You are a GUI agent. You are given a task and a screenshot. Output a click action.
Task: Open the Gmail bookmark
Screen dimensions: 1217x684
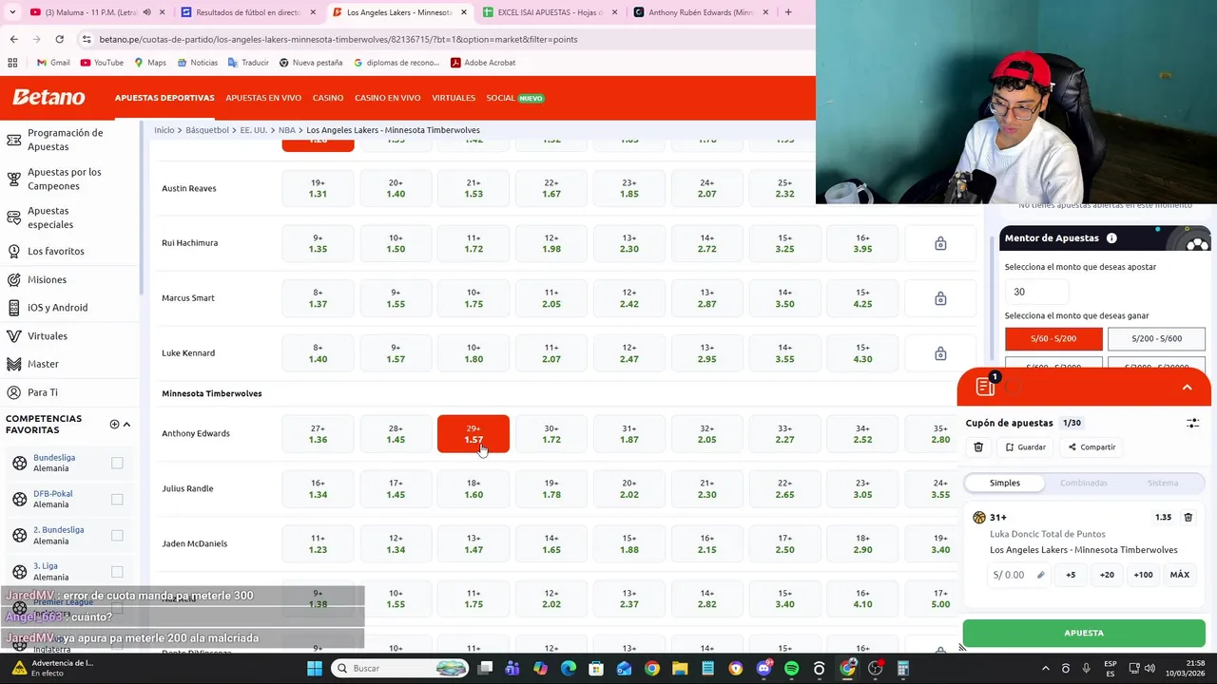[53, 63]
